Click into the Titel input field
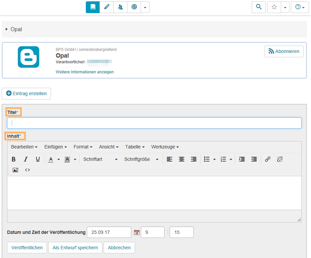 (154, 123)
